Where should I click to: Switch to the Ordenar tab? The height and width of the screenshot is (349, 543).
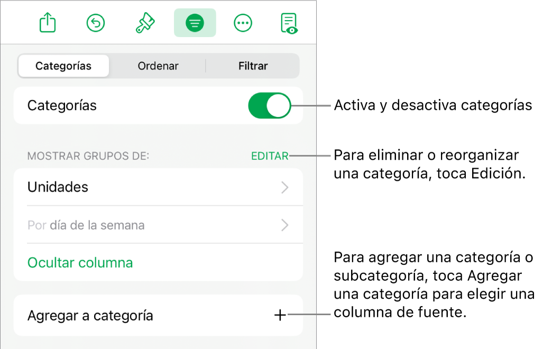click(x=158, y=66)
